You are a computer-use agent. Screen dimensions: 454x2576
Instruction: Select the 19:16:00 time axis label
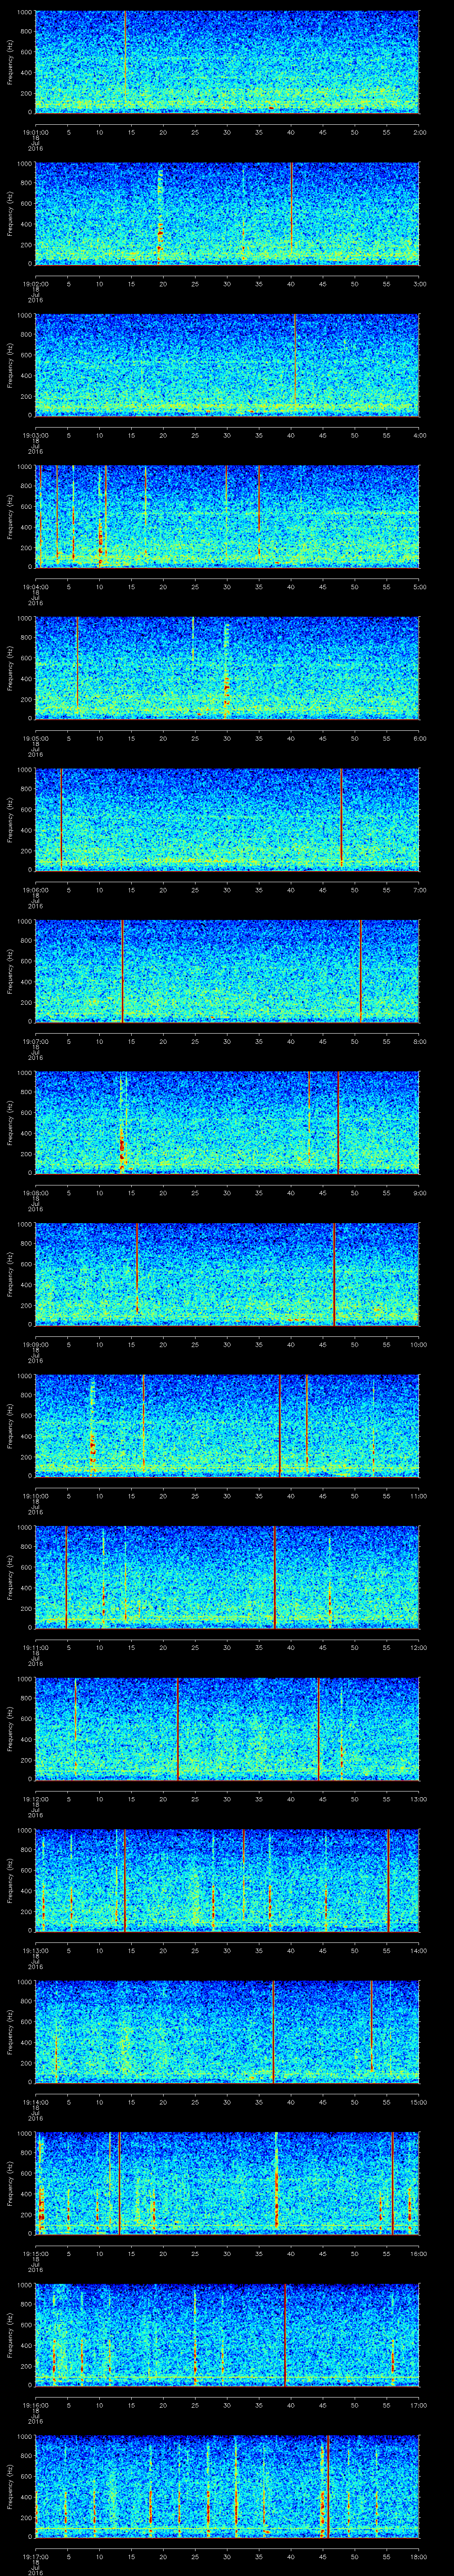[35, 2404]
